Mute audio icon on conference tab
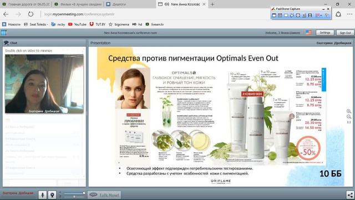The height and width of the screenshot is (200, 355). 167,4
